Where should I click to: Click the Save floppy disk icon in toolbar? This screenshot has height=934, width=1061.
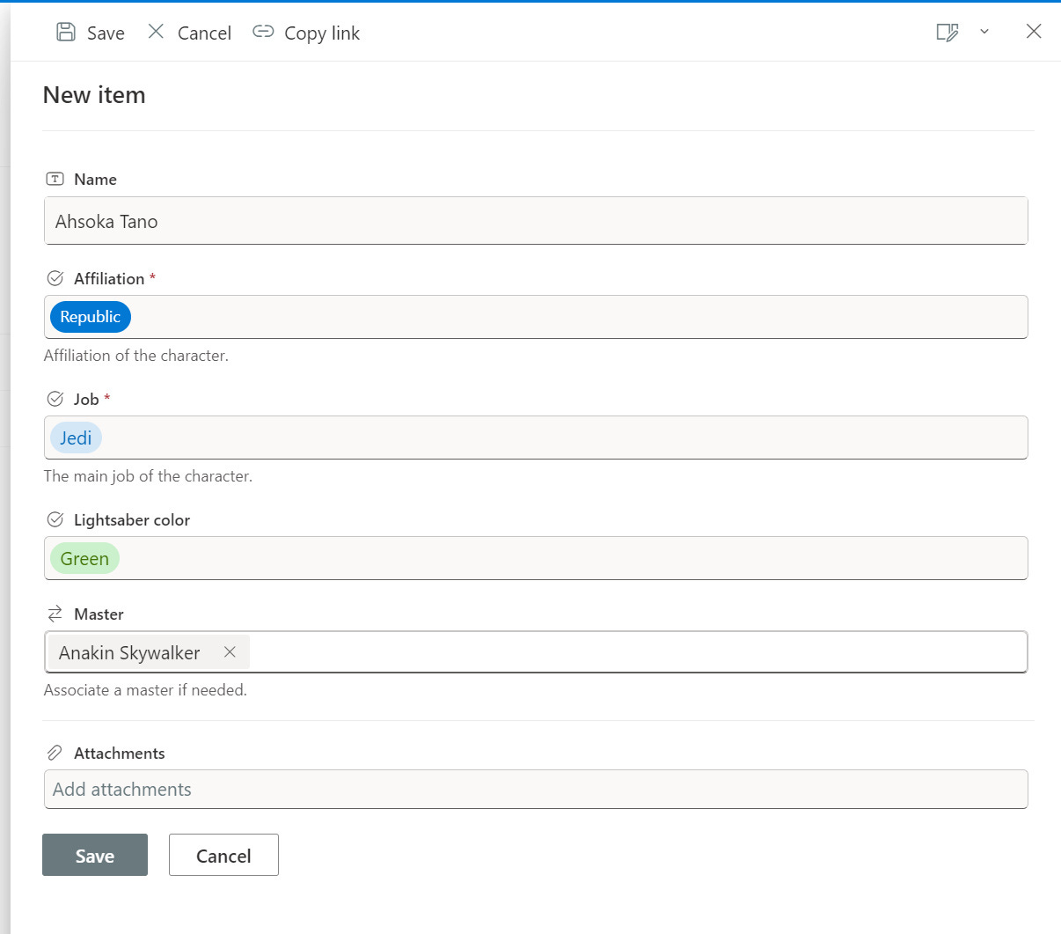66,33
